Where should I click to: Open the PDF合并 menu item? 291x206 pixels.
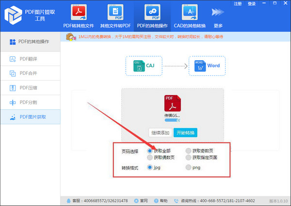(x=30, y=73)
